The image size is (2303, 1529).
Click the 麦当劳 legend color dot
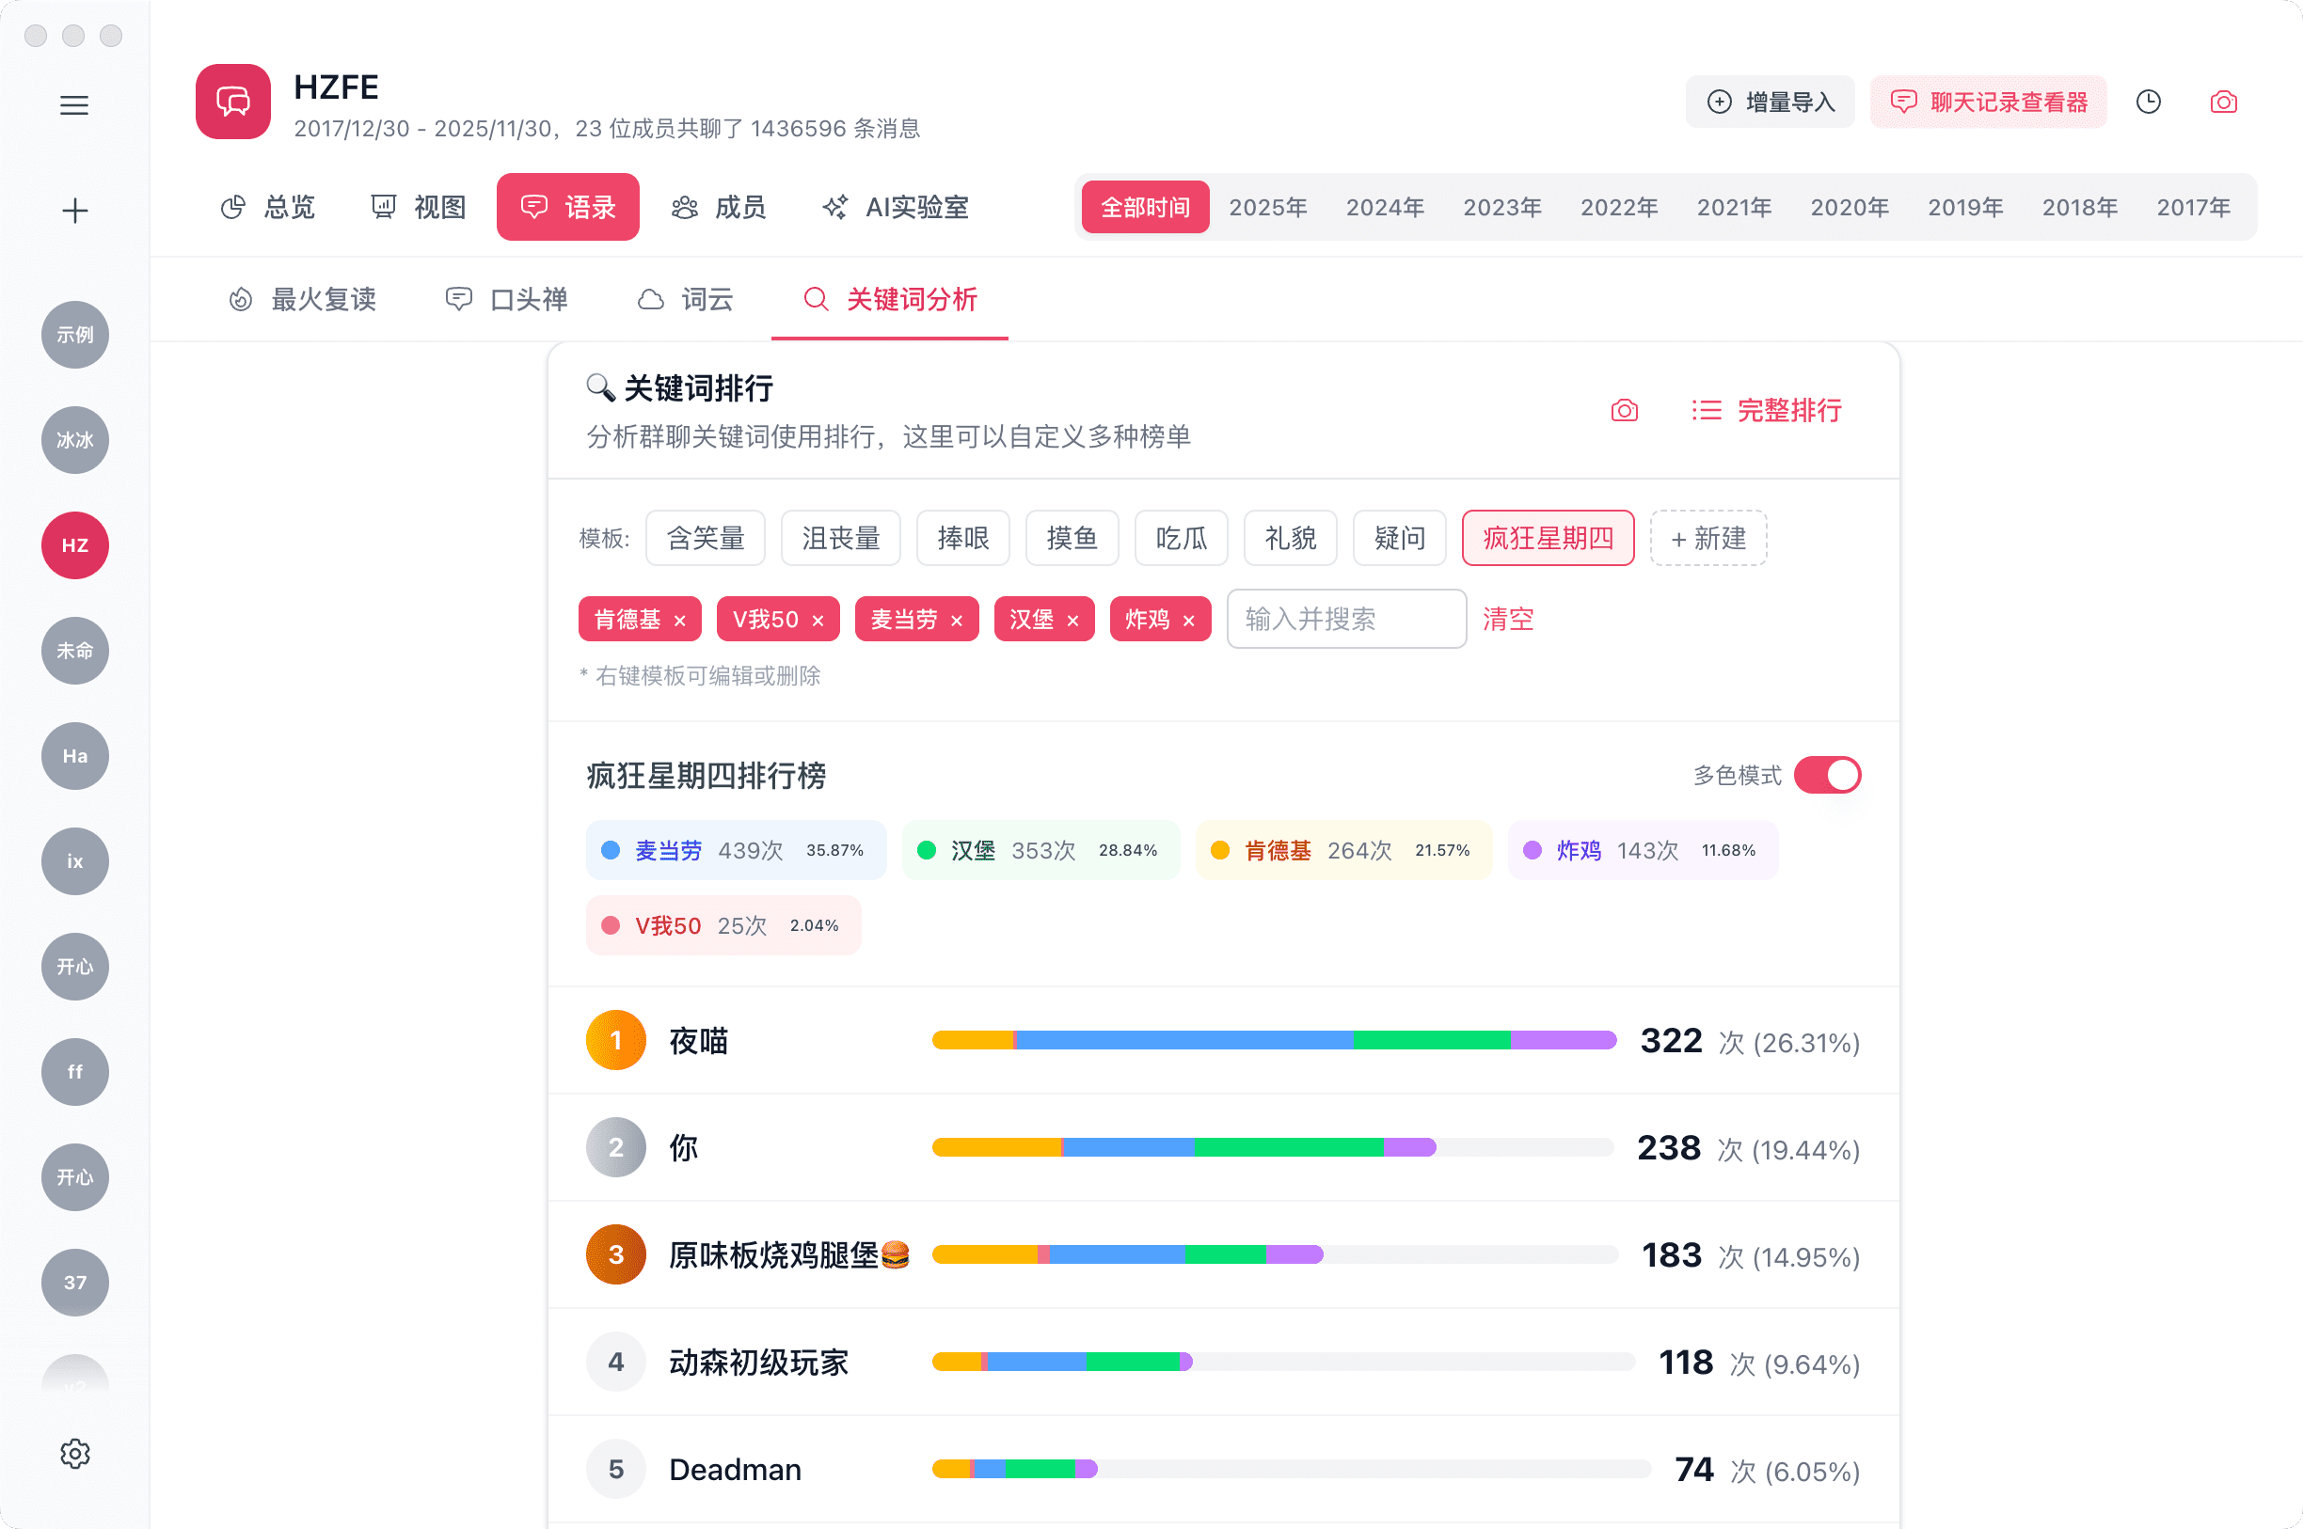click(610, 849)
